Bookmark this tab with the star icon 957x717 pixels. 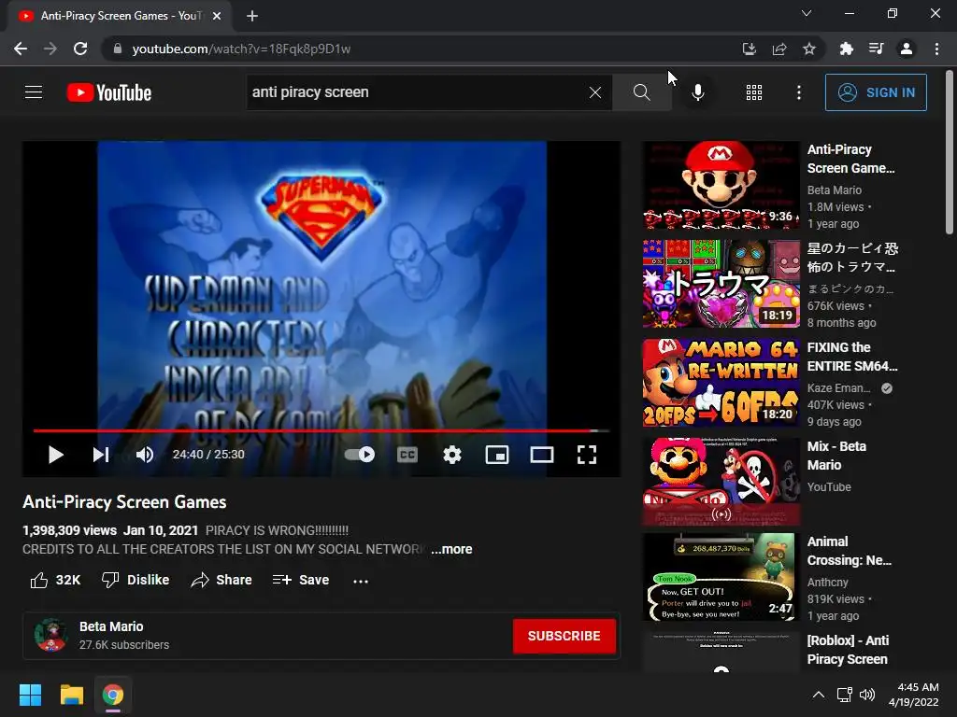click(x=809, y=49)
